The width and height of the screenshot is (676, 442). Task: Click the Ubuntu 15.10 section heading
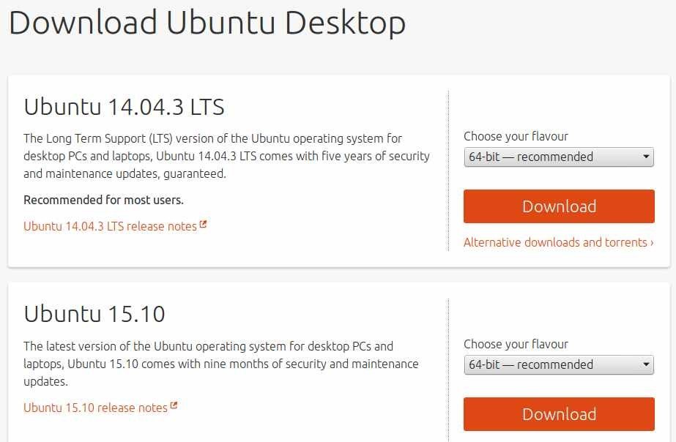click(94, 314)
